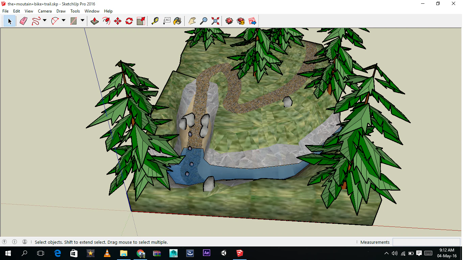Open After Effects from taskbar
The height and width of the screenshot is (260, 464).
click(207, 253)
